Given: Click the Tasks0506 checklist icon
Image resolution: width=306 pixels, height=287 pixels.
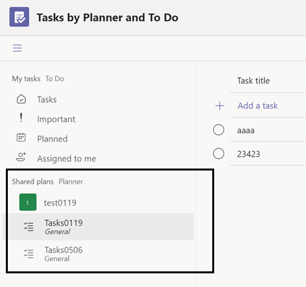Looking at the screenshot, I should (x=29, y=254).
